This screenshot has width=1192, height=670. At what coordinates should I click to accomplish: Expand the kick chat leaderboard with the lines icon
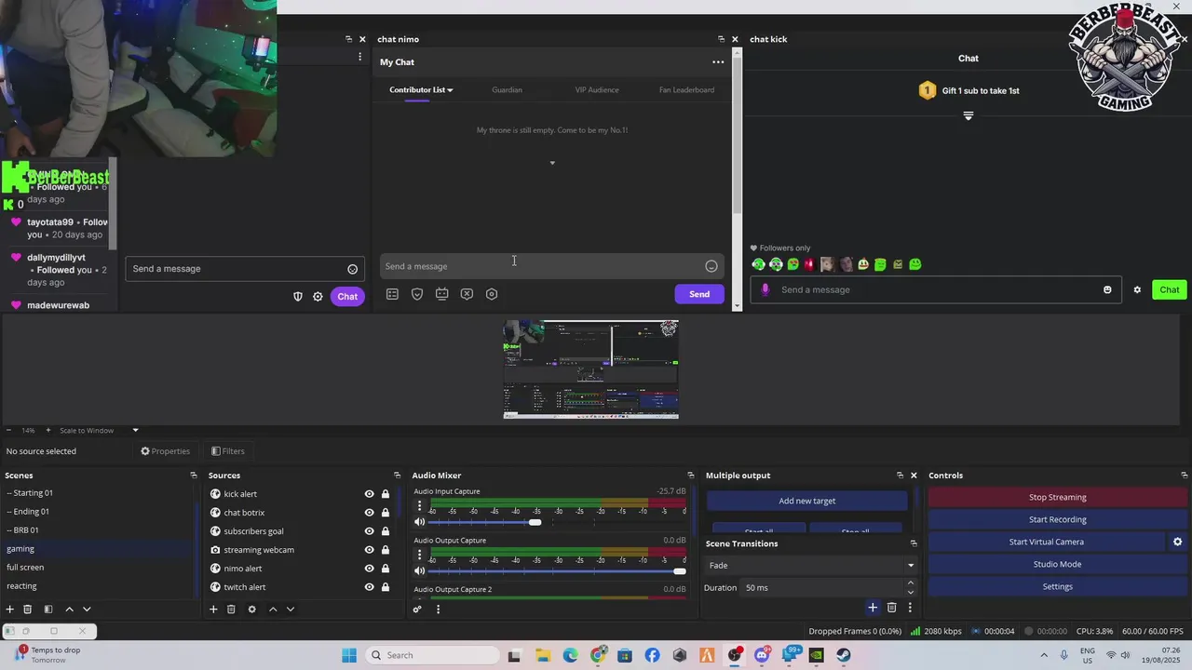968,116
